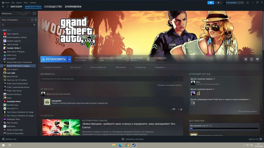Go to МАГАЗИН tab
This screenshot has height=148, width=264.
(16, 7)
